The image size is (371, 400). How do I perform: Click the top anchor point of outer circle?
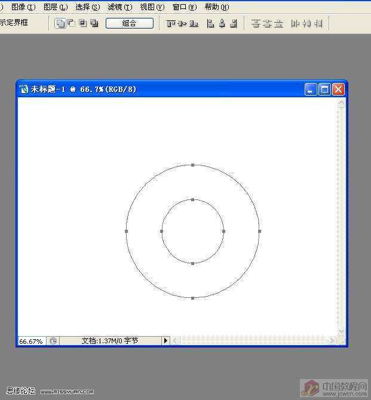coord(192,165)
